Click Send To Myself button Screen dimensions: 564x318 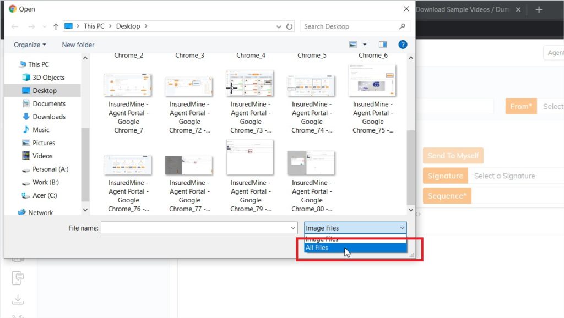[x=453, y=156]
